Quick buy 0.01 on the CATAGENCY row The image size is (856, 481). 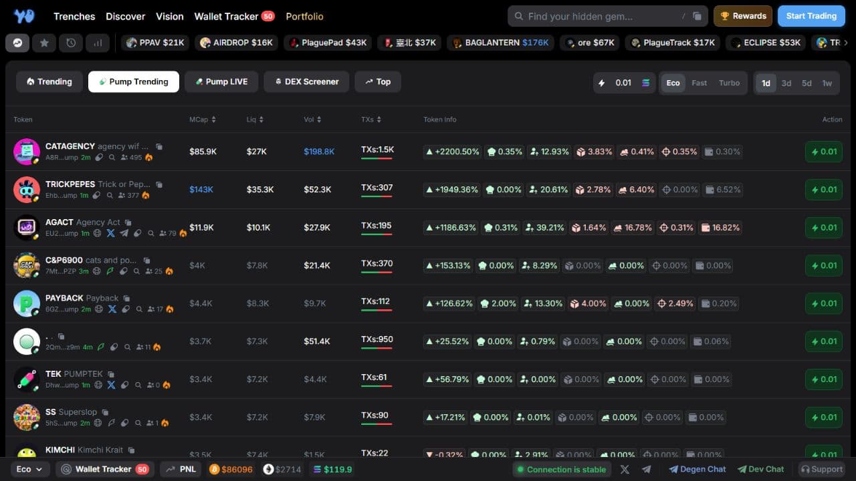coord(824,152)
